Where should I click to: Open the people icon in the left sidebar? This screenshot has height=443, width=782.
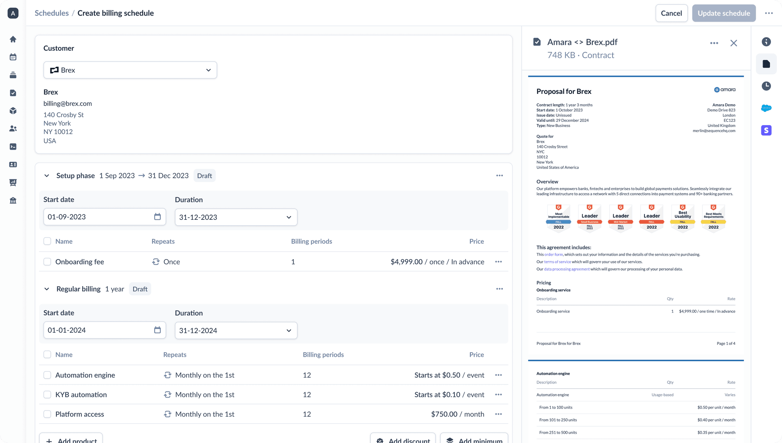(x=13, y=129)
